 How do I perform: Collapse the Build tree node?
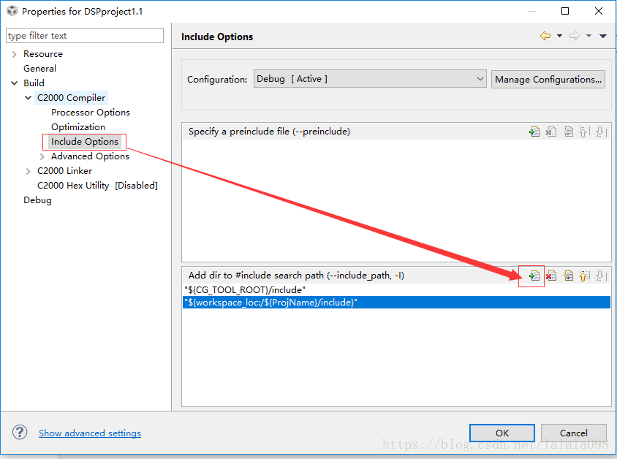15,83
